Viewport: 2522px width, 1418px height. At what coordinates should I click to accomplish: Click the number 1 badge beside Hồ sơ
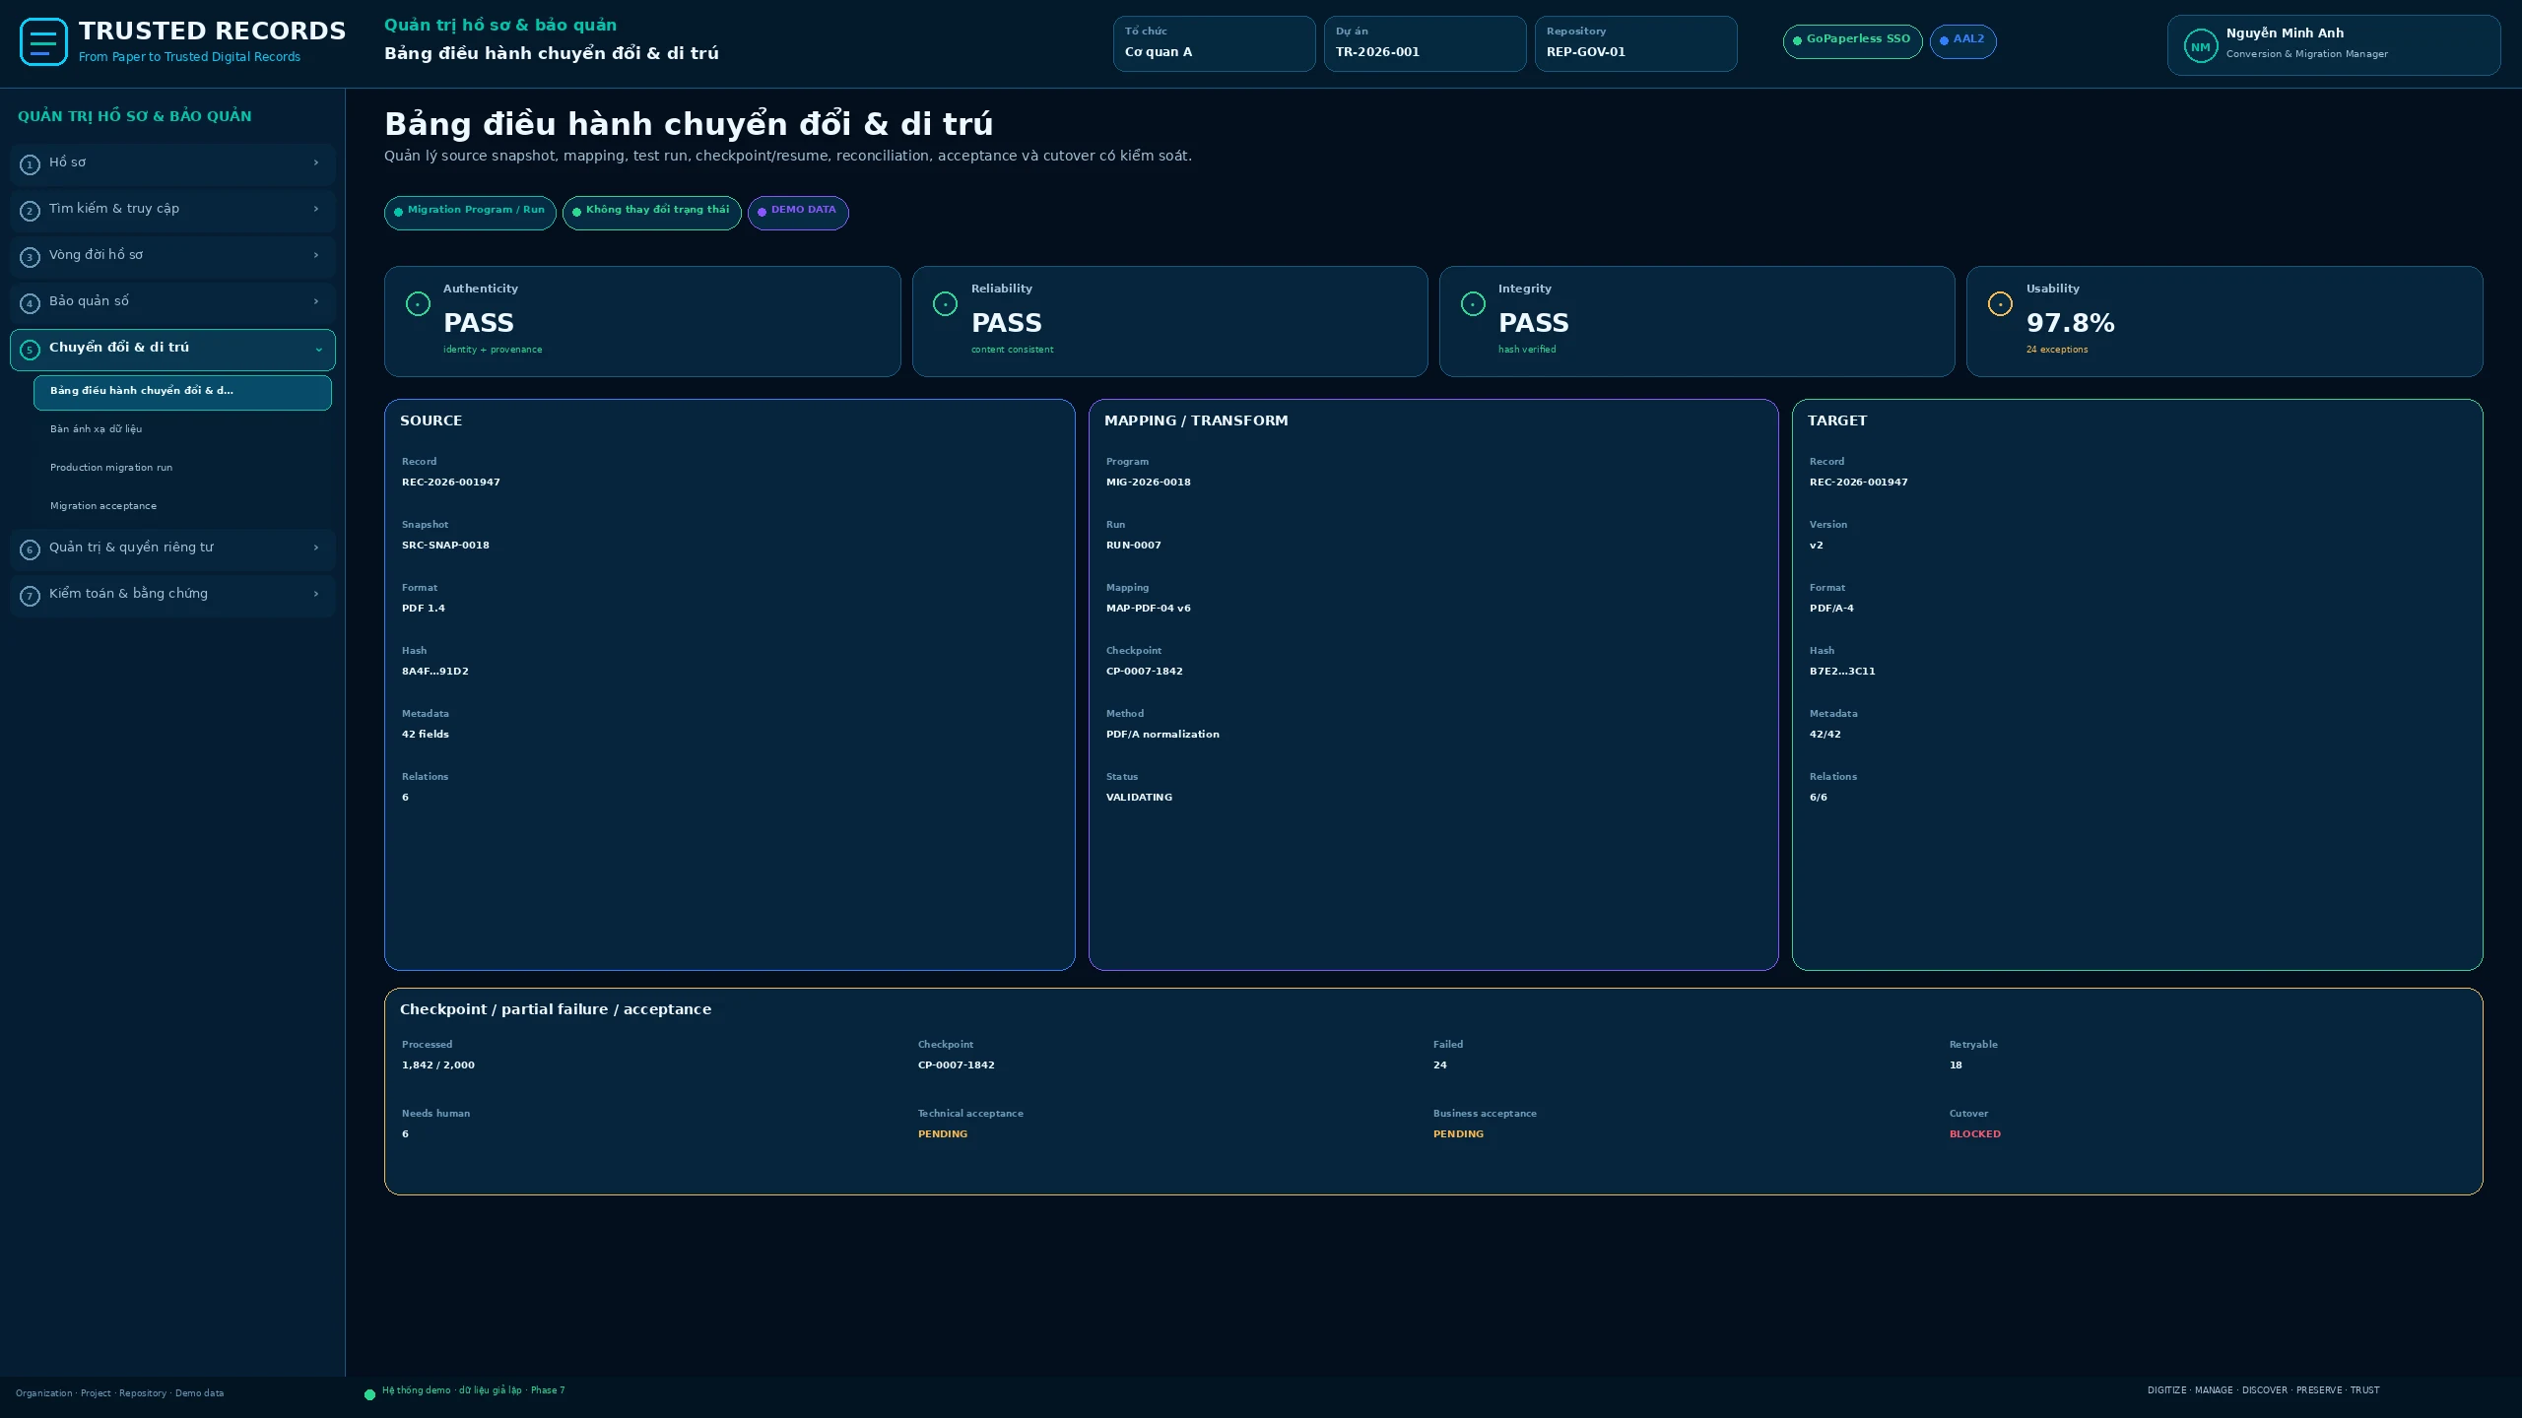click(x=30, y=164)
